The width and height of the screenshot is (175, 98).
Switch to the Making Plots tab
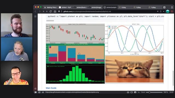click(x=51, y=7)
